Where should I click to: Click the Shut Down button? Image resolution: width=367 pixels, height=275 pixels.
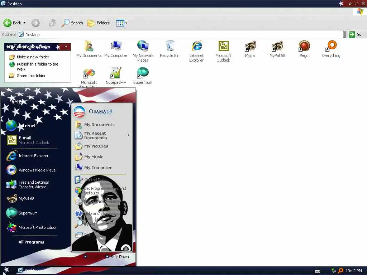[117, 256]
